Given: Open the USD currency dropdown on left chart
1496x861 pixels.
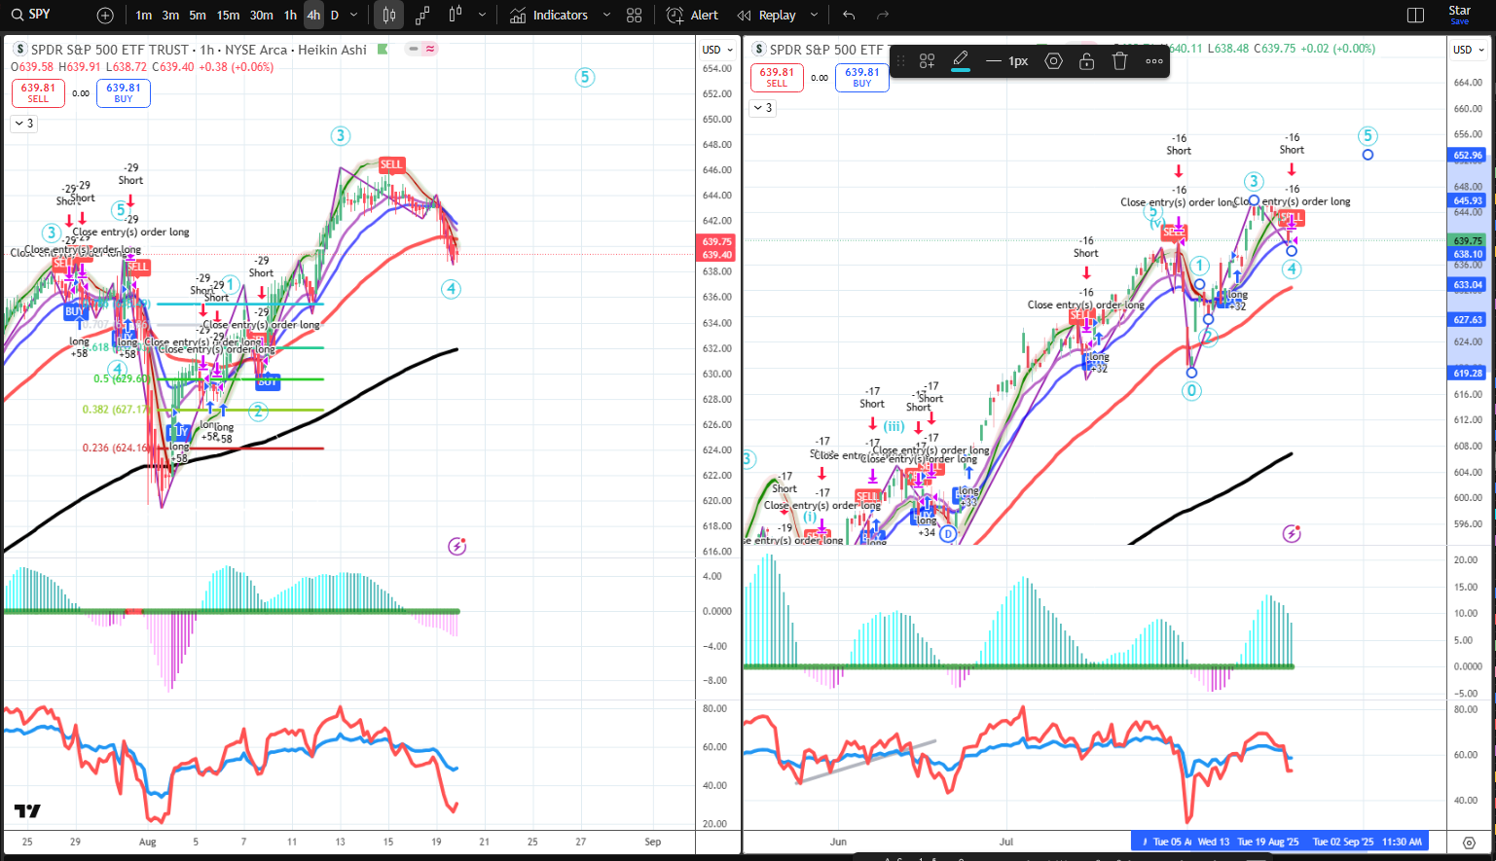Looking at the screenshot, I should coord(718,50).
